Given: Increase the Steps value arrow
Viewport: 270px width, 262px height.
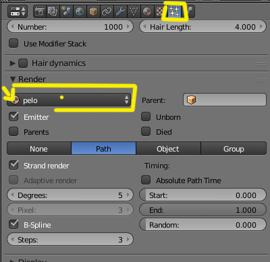Looking at the screenshot, I should click(x=128, y=239).
